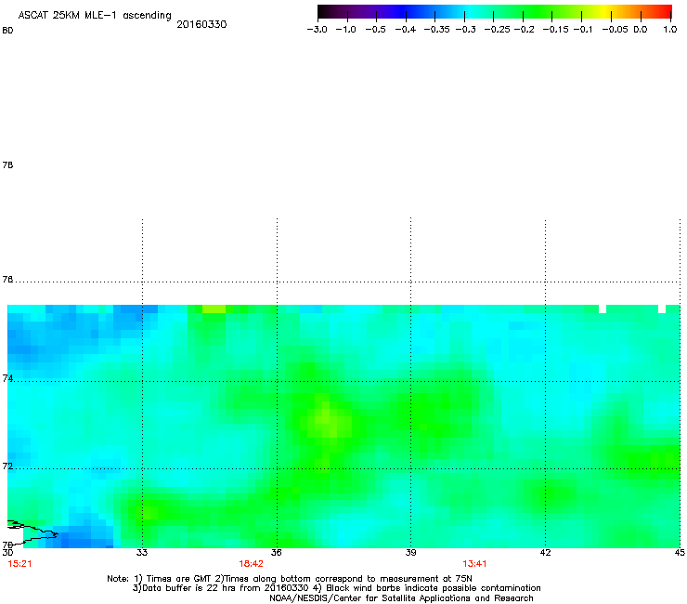This screenshot has height=604, width=687.
Task: Click the red 15:21 pass time
Action: pos(19,564)
